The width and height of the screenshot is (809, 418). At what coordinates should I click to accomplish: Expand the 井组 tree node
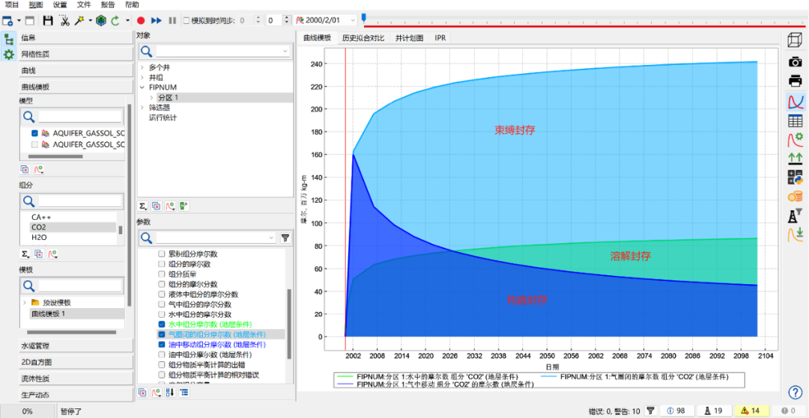pyautogui.click(x=142, y=77)
